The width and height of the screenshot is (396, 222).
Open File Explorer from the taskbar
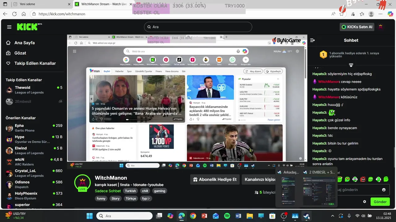250,216
